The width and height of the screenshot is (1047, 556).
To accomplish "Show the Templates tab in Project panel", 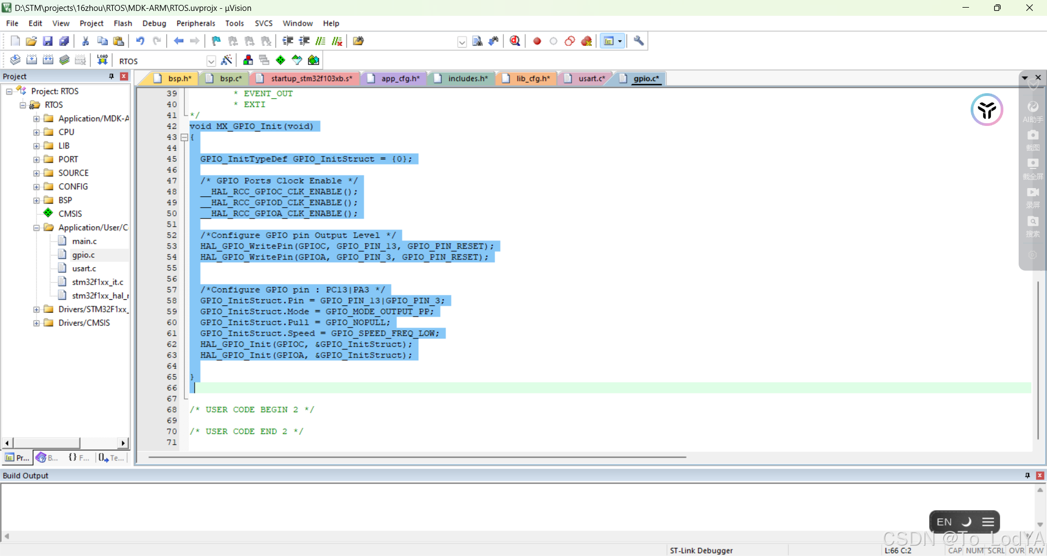I will [112, 458].
